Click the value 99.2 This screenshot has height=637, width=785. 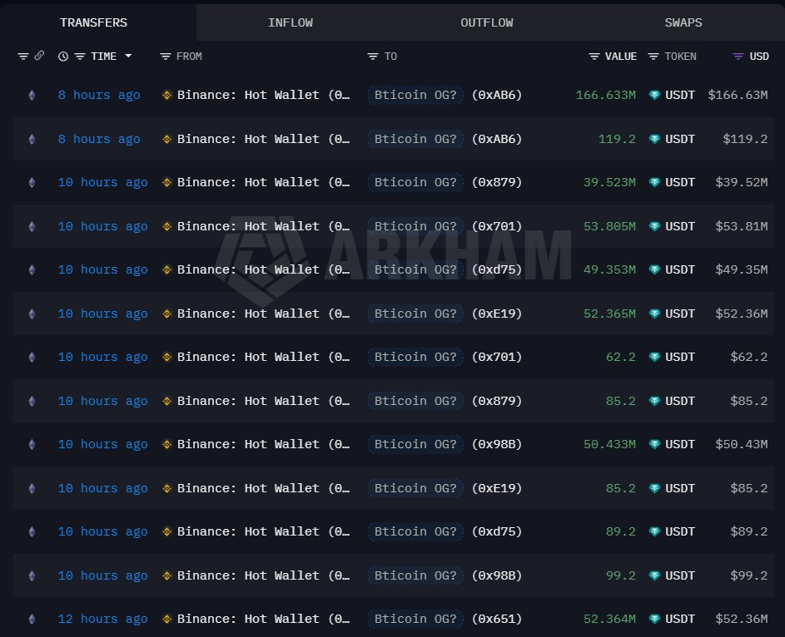(621, 575)
